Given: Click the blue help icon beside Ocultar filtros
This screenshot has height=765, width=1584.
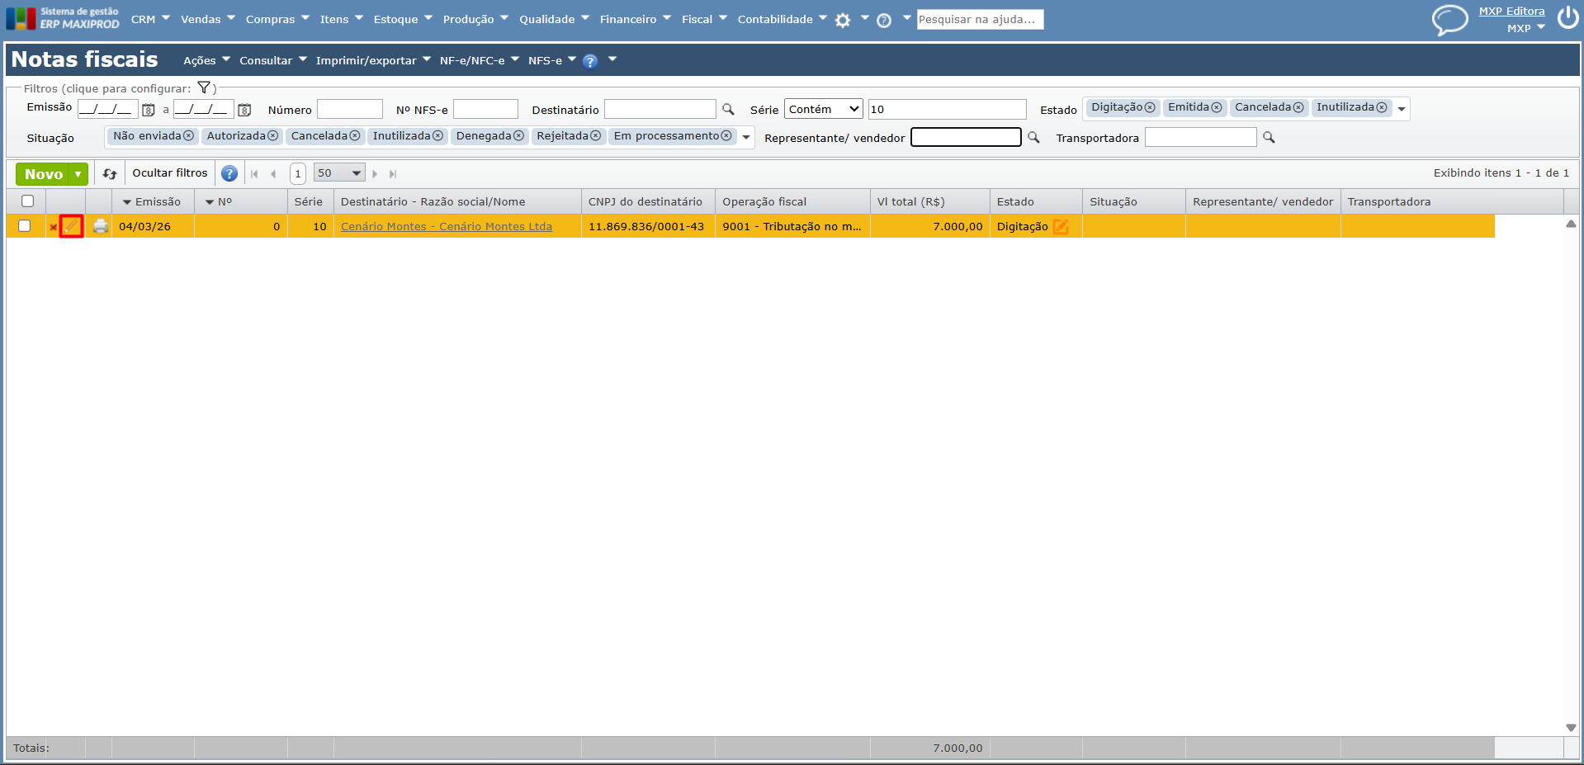Looking at the screenshot, I should [x=229, y=173].
